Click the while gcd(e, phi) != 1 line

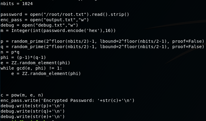pyautogui.click(x=31, y=68)
